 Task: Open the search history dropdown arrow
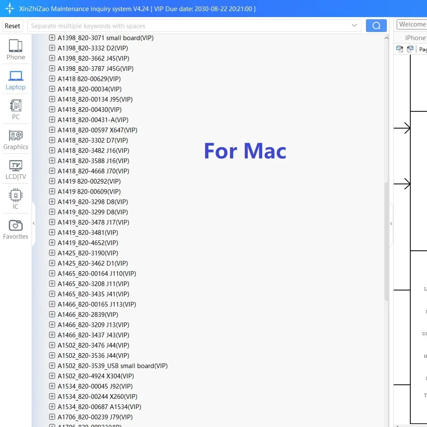354,26
